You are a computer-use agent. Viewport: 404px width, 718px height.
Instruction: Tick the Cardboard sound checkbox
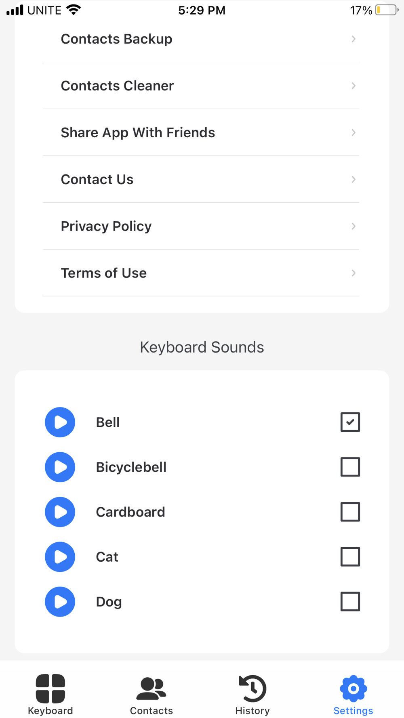tap(350, 512)
